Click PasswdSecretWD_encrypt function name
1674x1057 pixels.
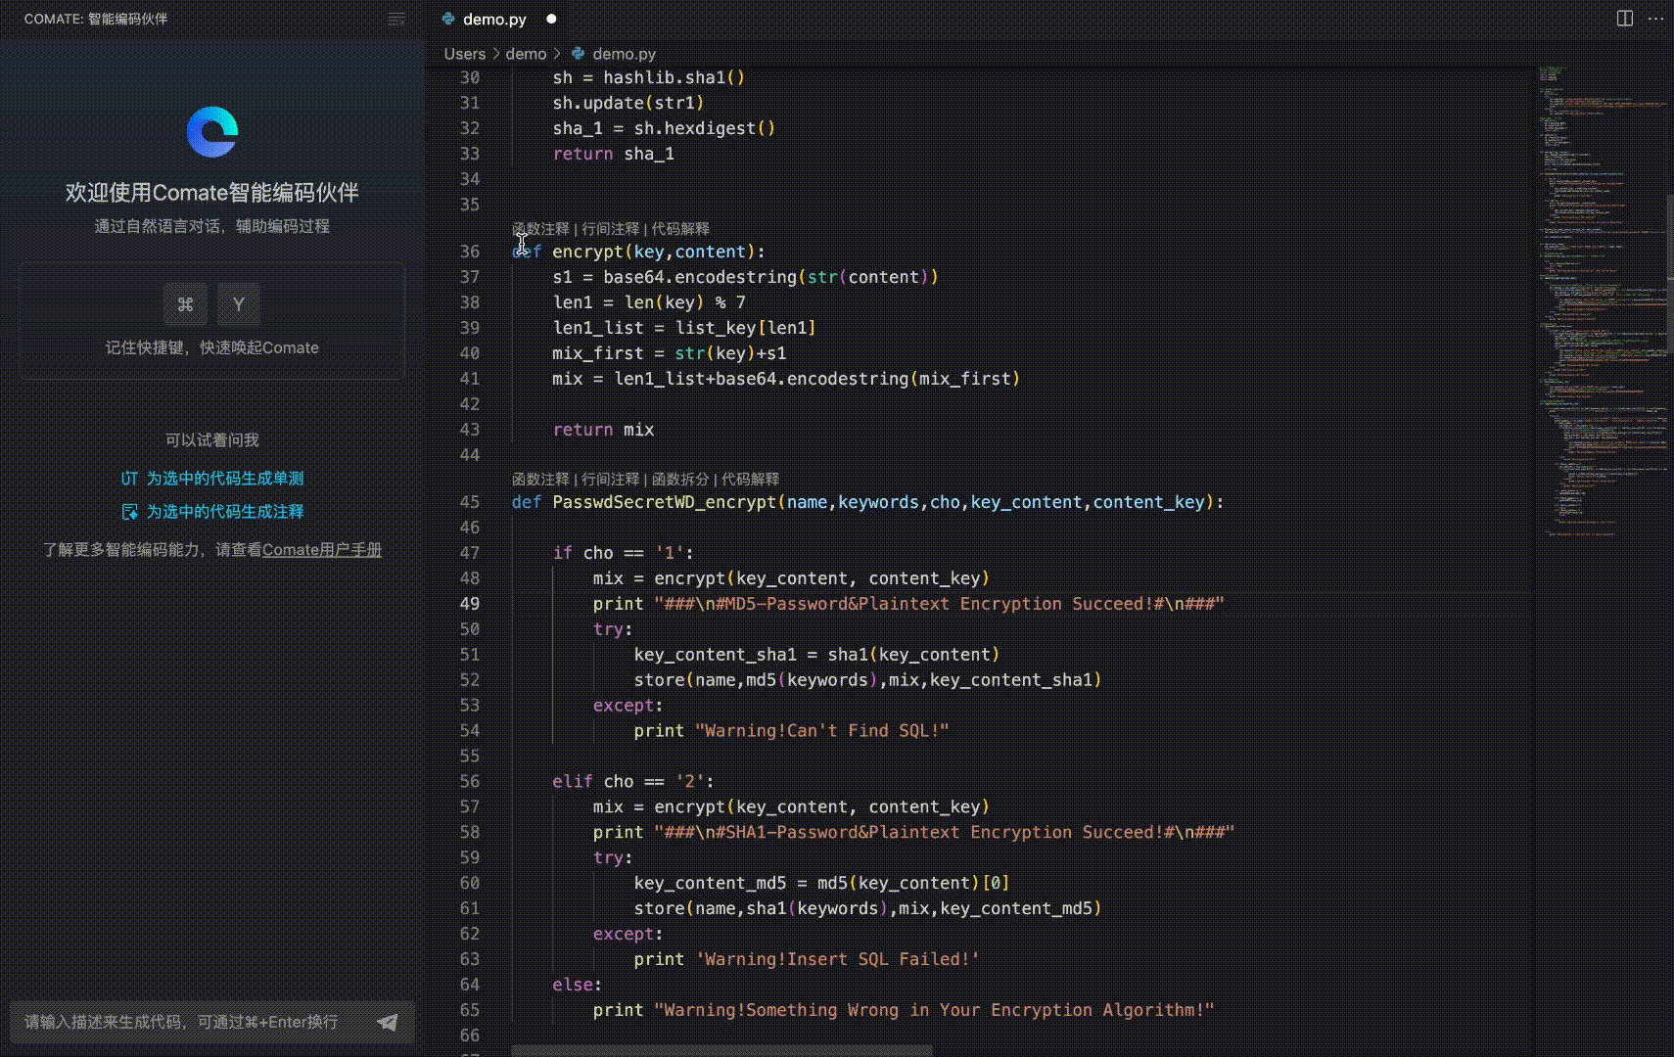[x=665, y=502]
